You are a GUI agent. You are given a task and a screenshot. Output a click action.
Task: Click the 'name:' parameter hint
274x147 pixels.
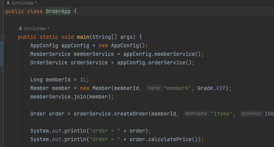coord(154,88)
